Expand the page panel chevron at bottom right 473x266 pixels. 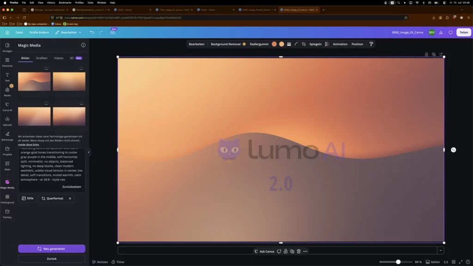[x=440, y=250]
